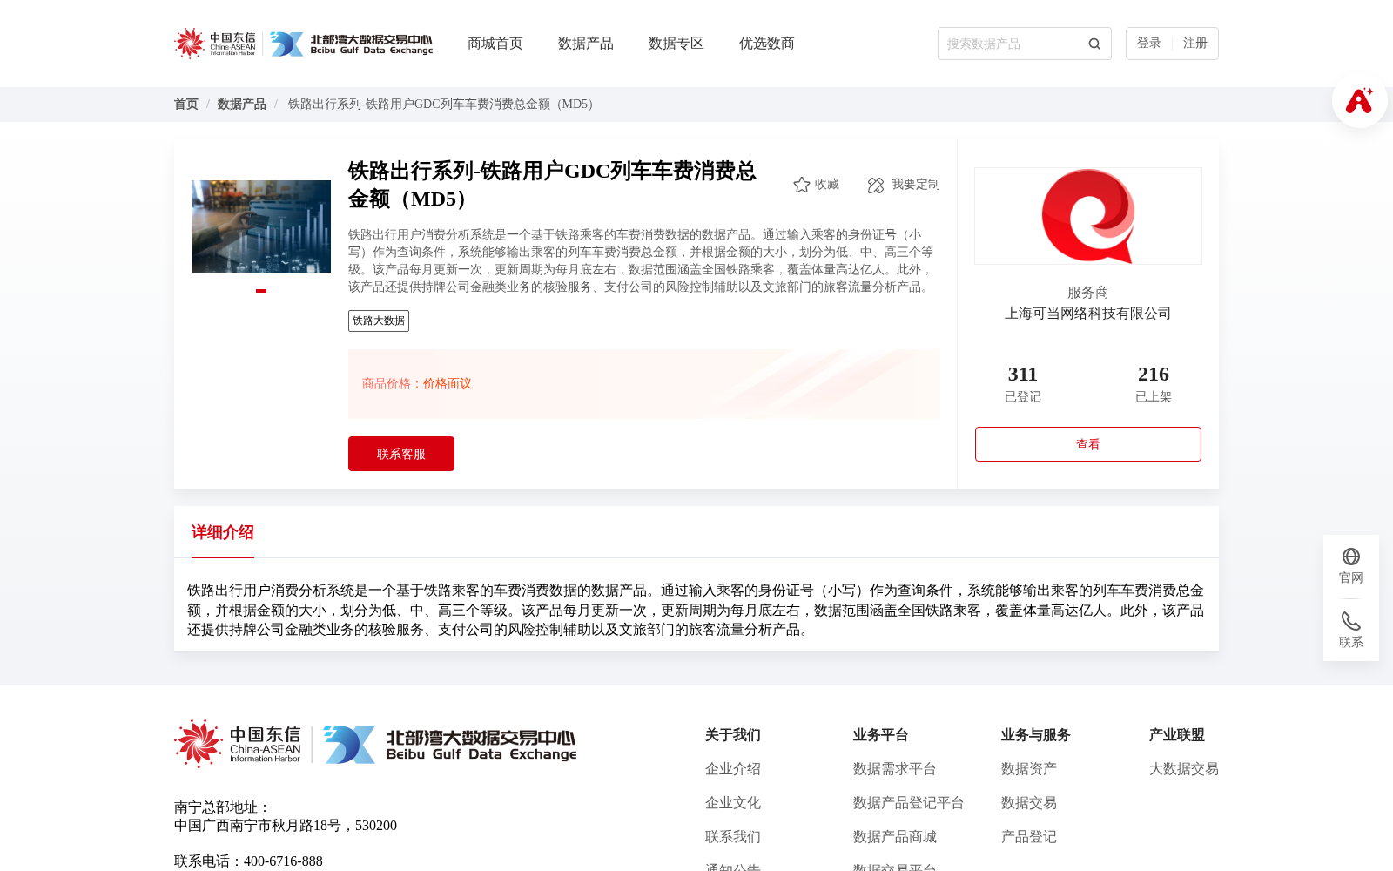Click the customize icon beside 我要定制
Image resolution: width=1393 pixels, height=871 pixels.
[876, 185]
